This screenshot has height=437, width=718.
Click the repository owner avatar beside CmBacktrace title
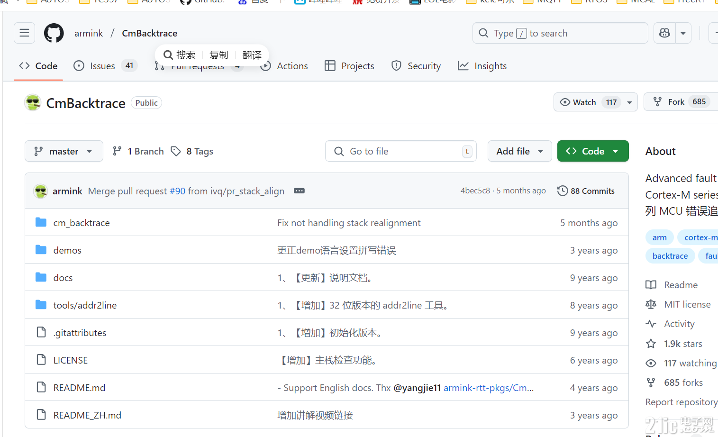(x=33, y=102)
